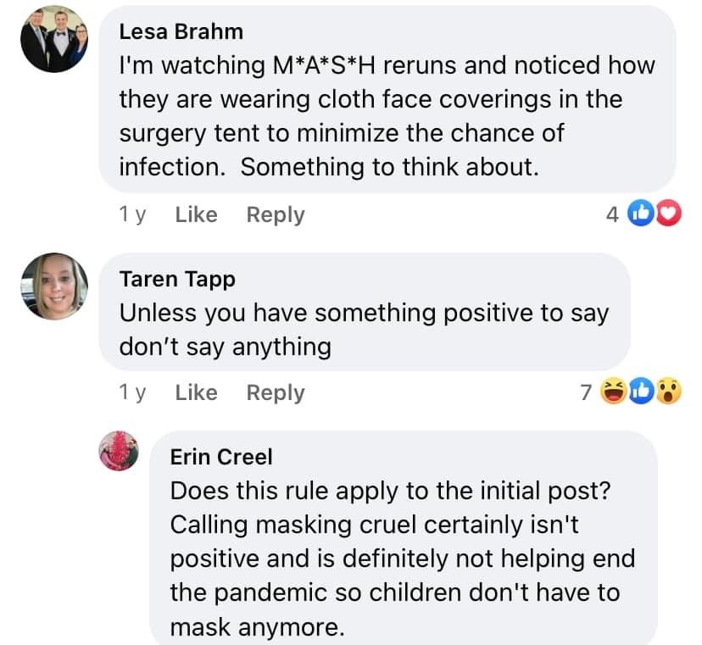This screenshot has height=645, width=702.
Task: Open Erin Creel's profile via name
Action: tap(221, 458)
